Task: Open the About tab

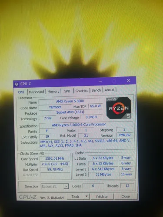Action: tap(110, 90)
